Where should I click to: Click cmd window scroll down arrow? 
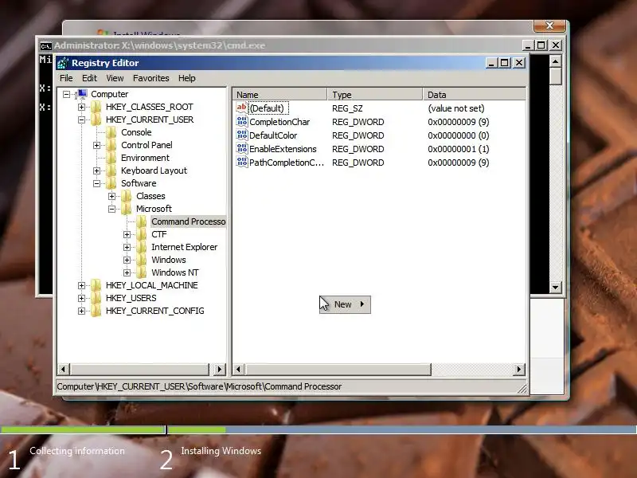click(x=555, y=288)
